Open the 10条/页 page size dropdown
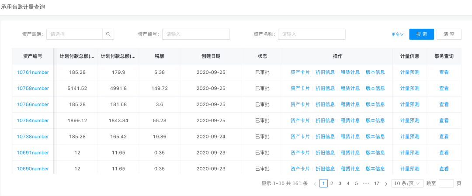This screenshot has height=196, width=472. [x=407, y=183]
